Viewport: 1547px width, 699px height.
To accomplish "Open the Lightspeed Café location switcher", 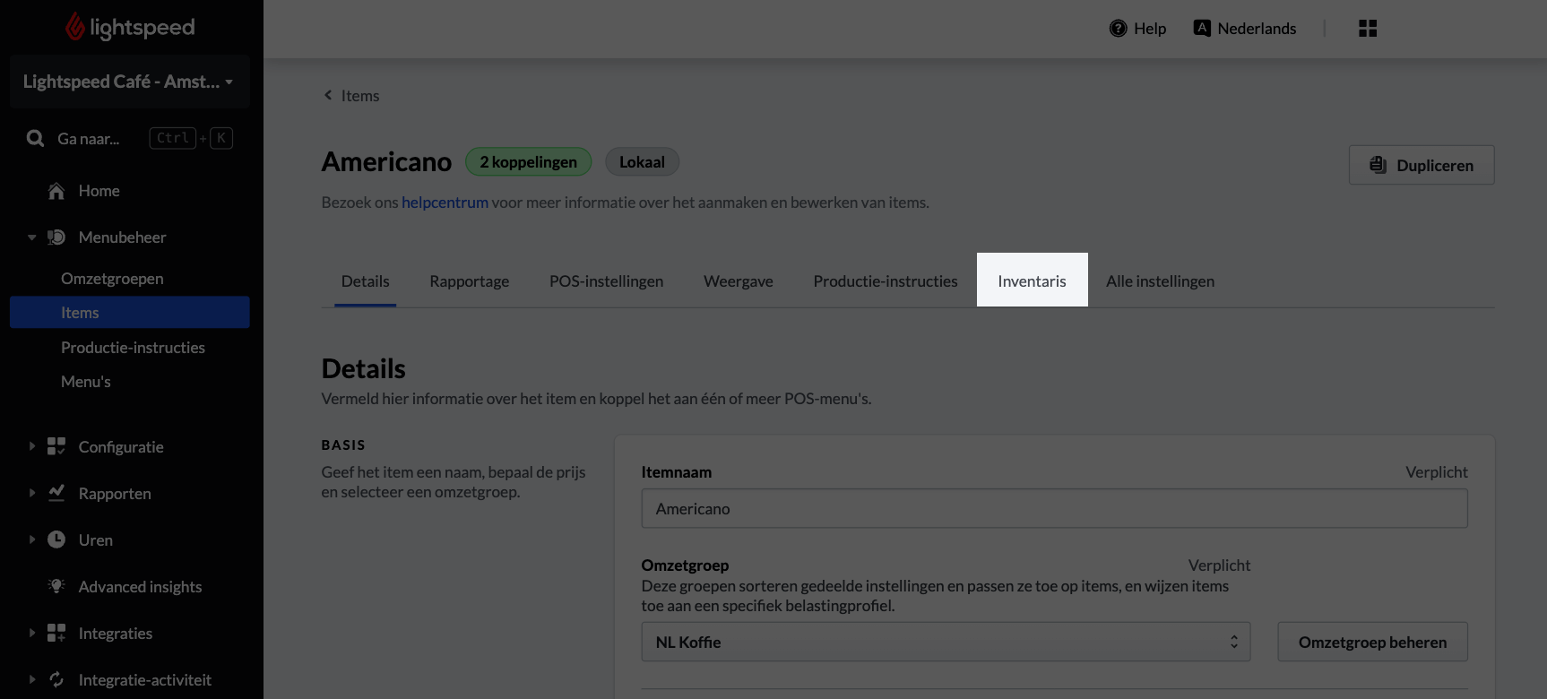I will coord(129,82).
